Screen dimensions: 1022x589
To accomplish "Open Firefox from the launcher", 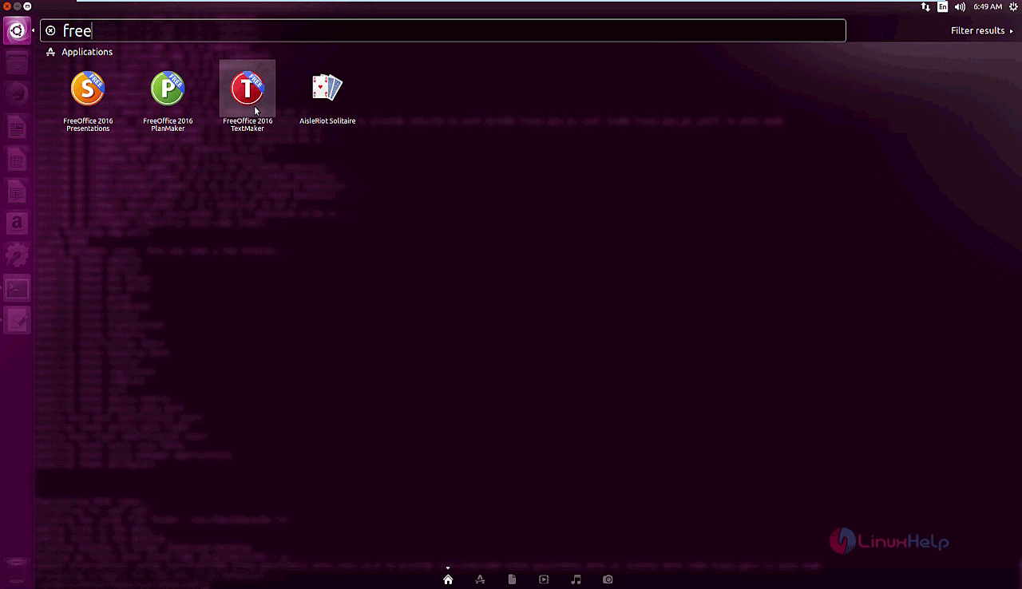I will coord(17,96).
